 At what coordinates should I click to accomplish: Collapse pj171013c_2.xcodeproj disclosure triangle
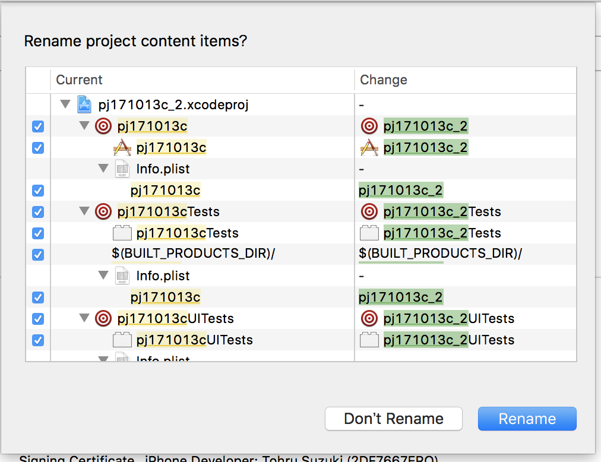(x=65, y=104)
